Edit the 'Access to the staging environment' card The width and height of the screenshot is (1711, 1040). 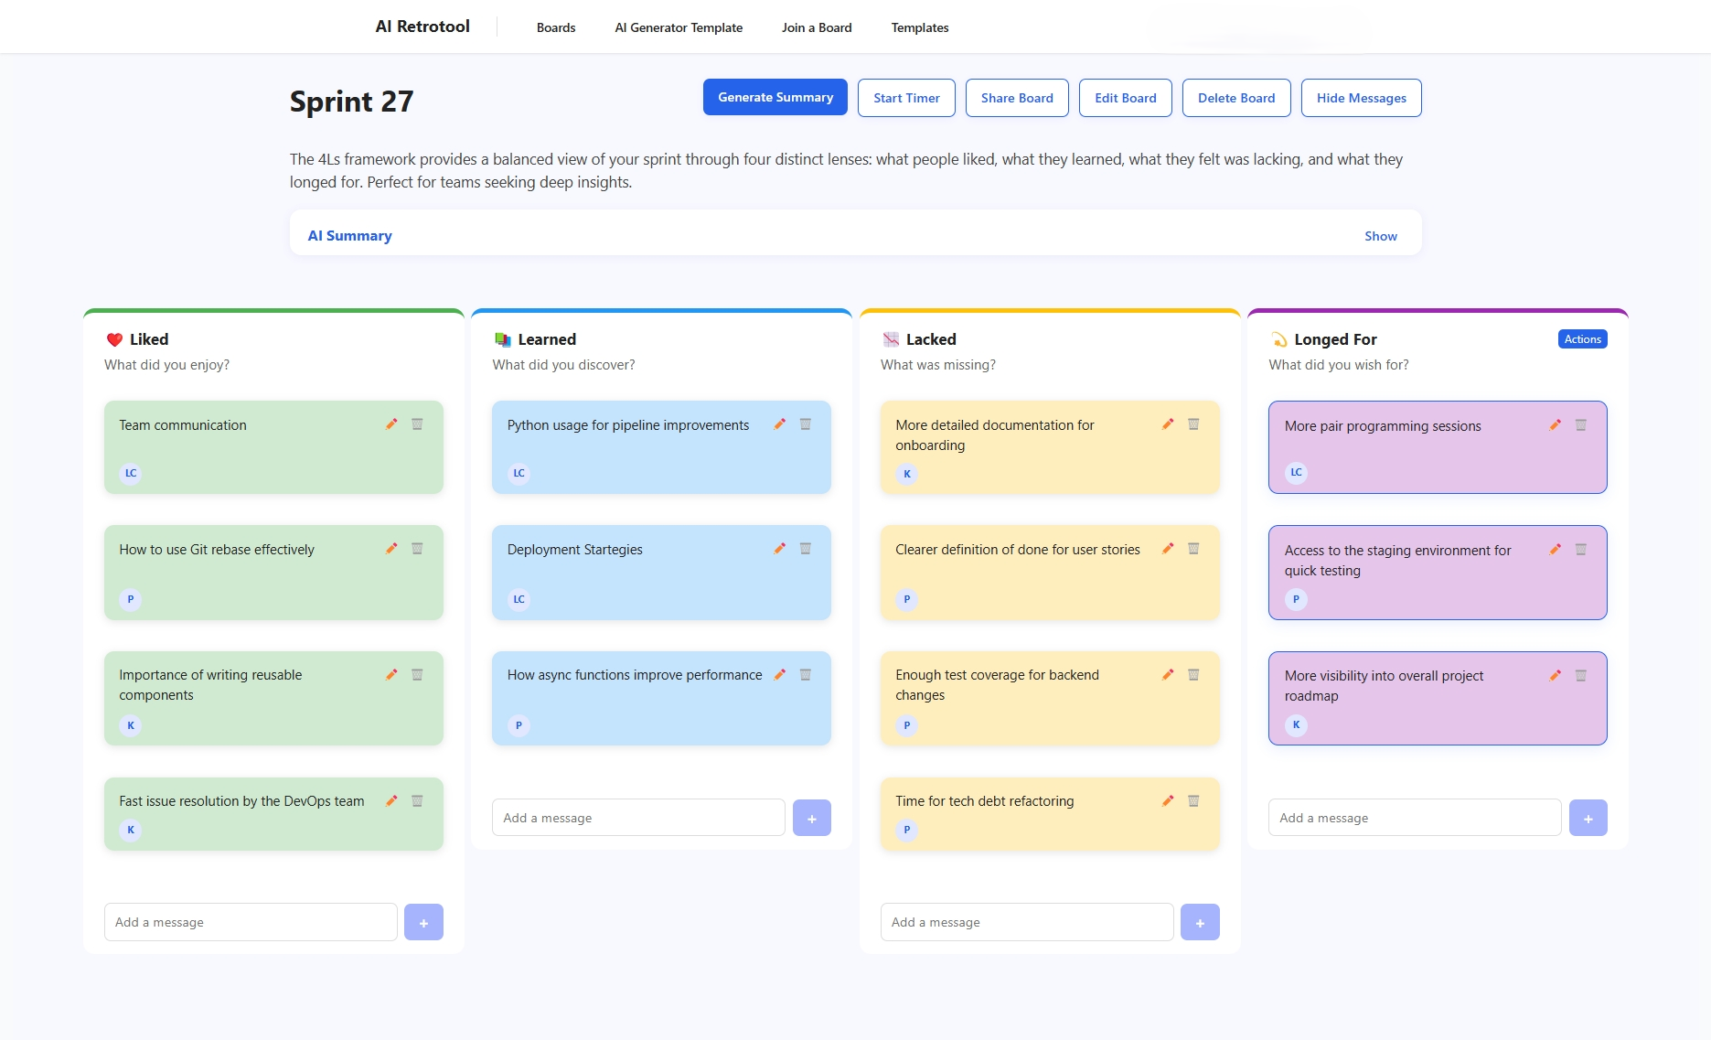tap(1555, 549)
